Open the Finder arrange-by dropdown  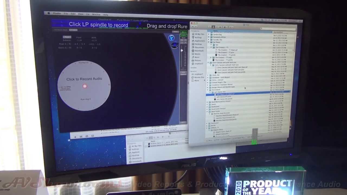pos(231,27)
